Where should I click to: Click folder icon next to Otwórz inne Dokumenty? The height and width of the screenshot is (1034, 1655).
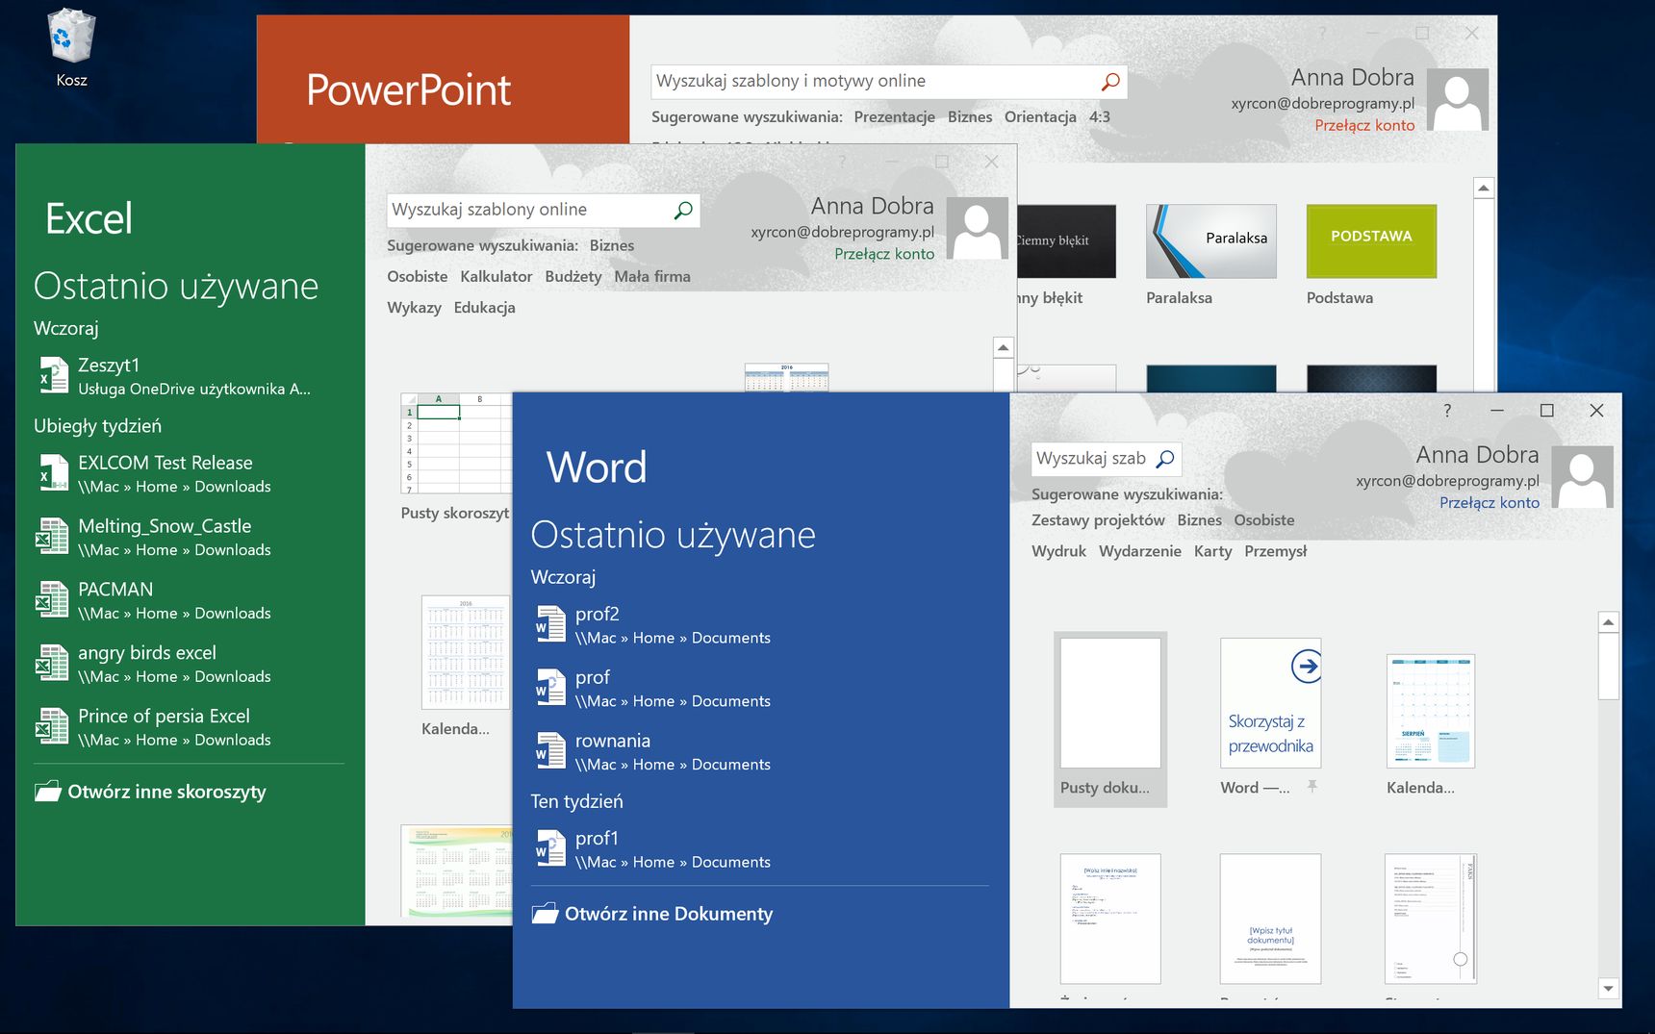pyautogui.click(x=545, y=914)
